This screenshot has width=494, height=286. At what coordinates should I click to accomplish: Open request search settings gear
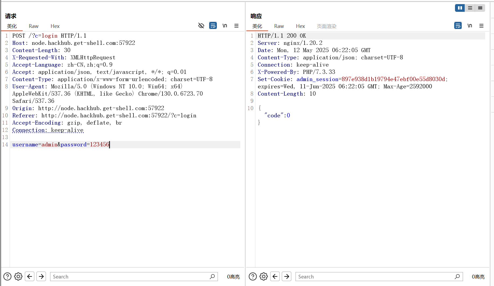click(x=18, y=276)
